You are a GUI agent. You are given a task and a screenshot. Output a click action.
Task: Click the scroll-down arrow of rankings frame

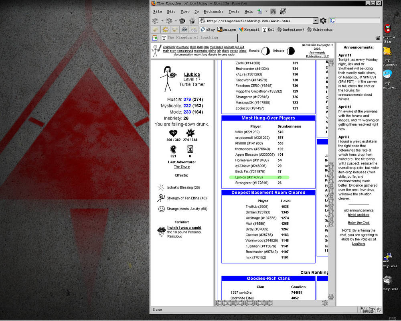(x=331, y=297)
